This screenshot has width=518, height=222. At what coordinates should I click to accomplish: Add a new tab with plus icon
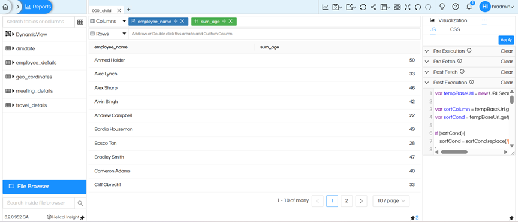click(x=128, y=10)
